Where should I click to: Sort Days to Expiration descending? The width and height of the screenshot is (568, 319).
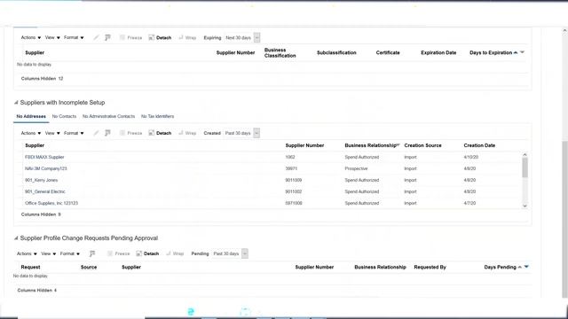pos(523,52)
